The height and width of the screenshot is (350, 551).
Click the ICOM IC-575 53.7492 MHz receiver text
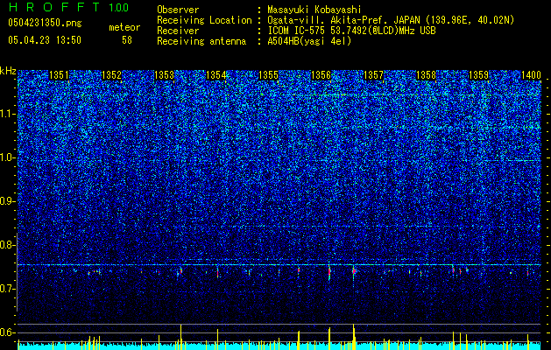(x=351, y=31)
